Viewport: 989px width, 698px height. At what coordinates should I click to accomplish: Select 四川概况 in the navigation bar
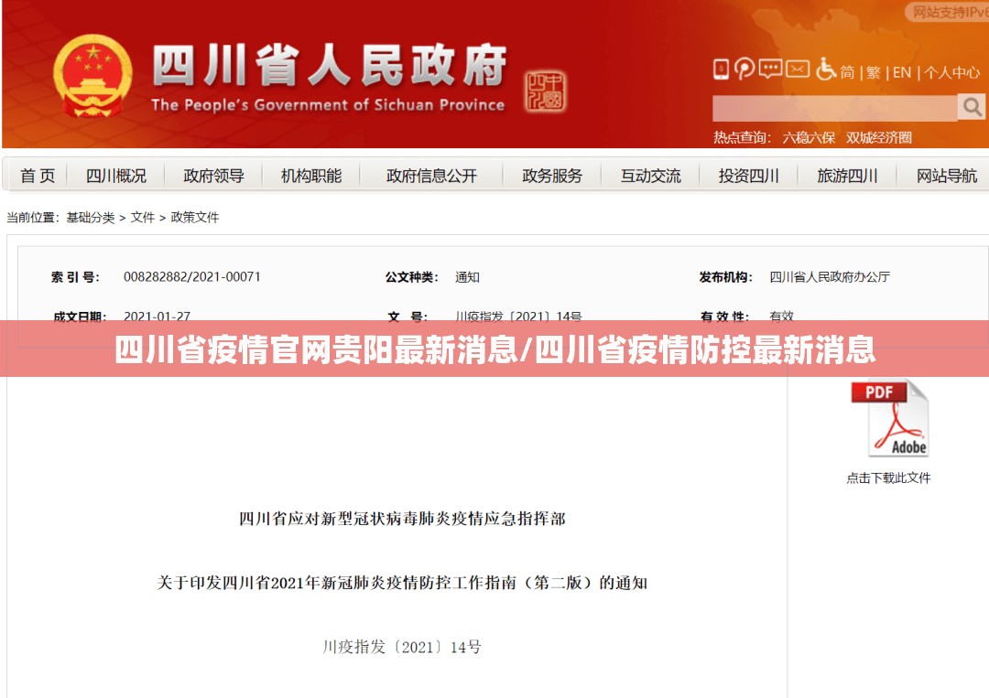pos(116,176)
